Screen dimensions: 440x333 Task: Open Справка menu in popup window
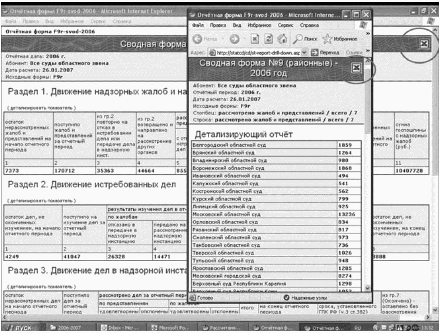[x=309, y=25]
